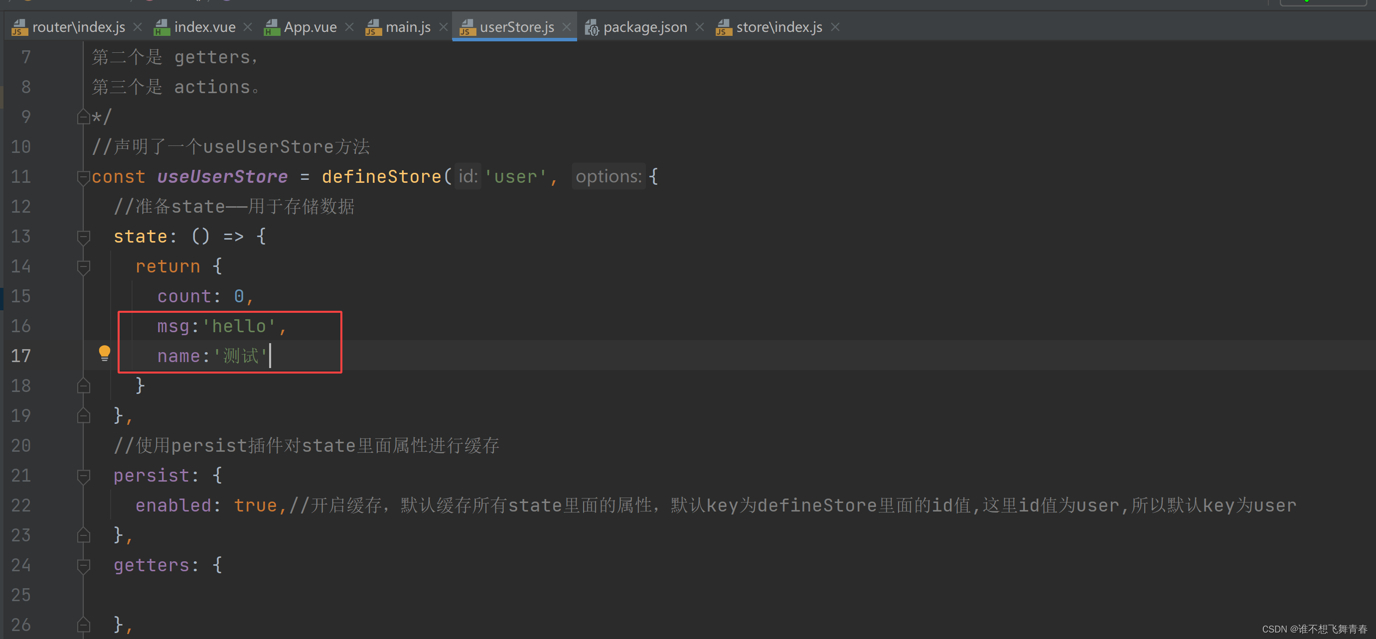Screen dimensions: 1376x639
Task: Click the JS icon on store\index.js tab
Action: (x=723, y=27)
